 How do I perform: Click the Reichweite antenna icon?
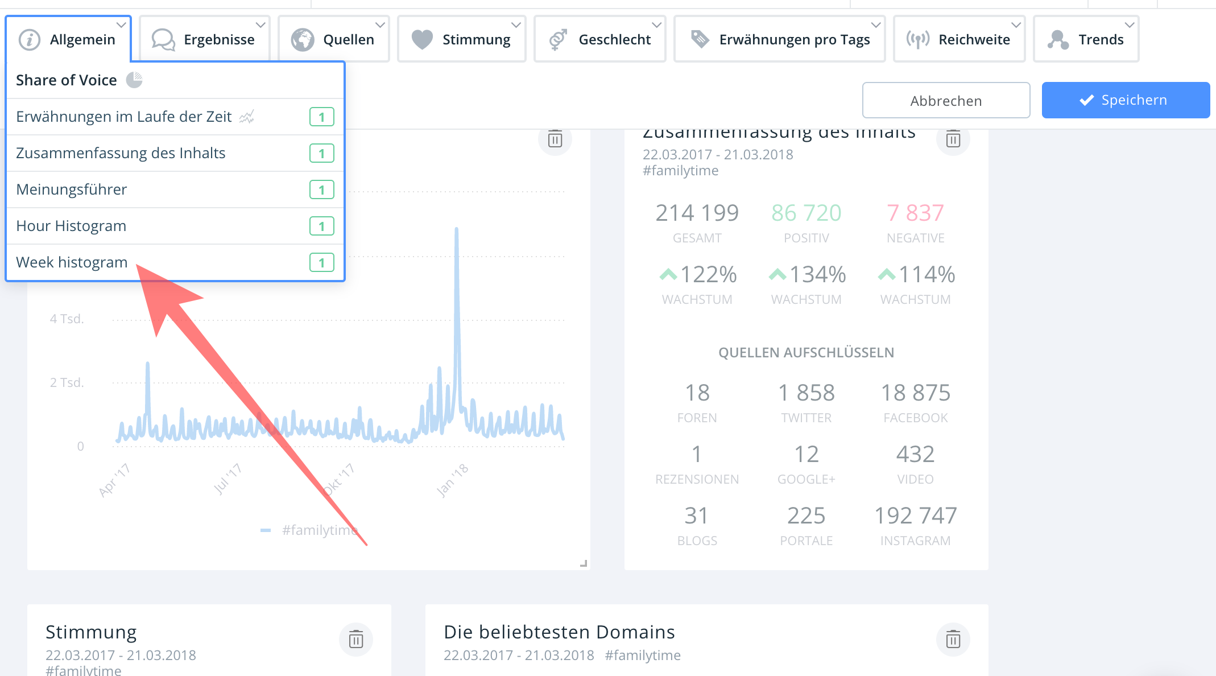click(917, 39)
